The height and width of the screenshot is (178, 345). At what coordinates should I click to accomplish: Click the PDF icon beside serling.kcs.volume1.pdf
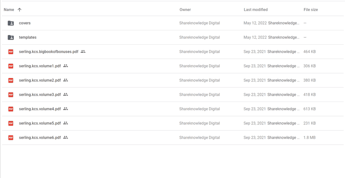[x=11, y=66]
